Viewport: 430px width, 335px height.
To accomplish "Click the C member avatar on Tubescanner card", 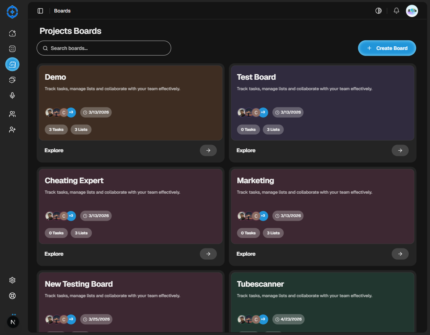I will pyautogui.click(x=256, y=319).
